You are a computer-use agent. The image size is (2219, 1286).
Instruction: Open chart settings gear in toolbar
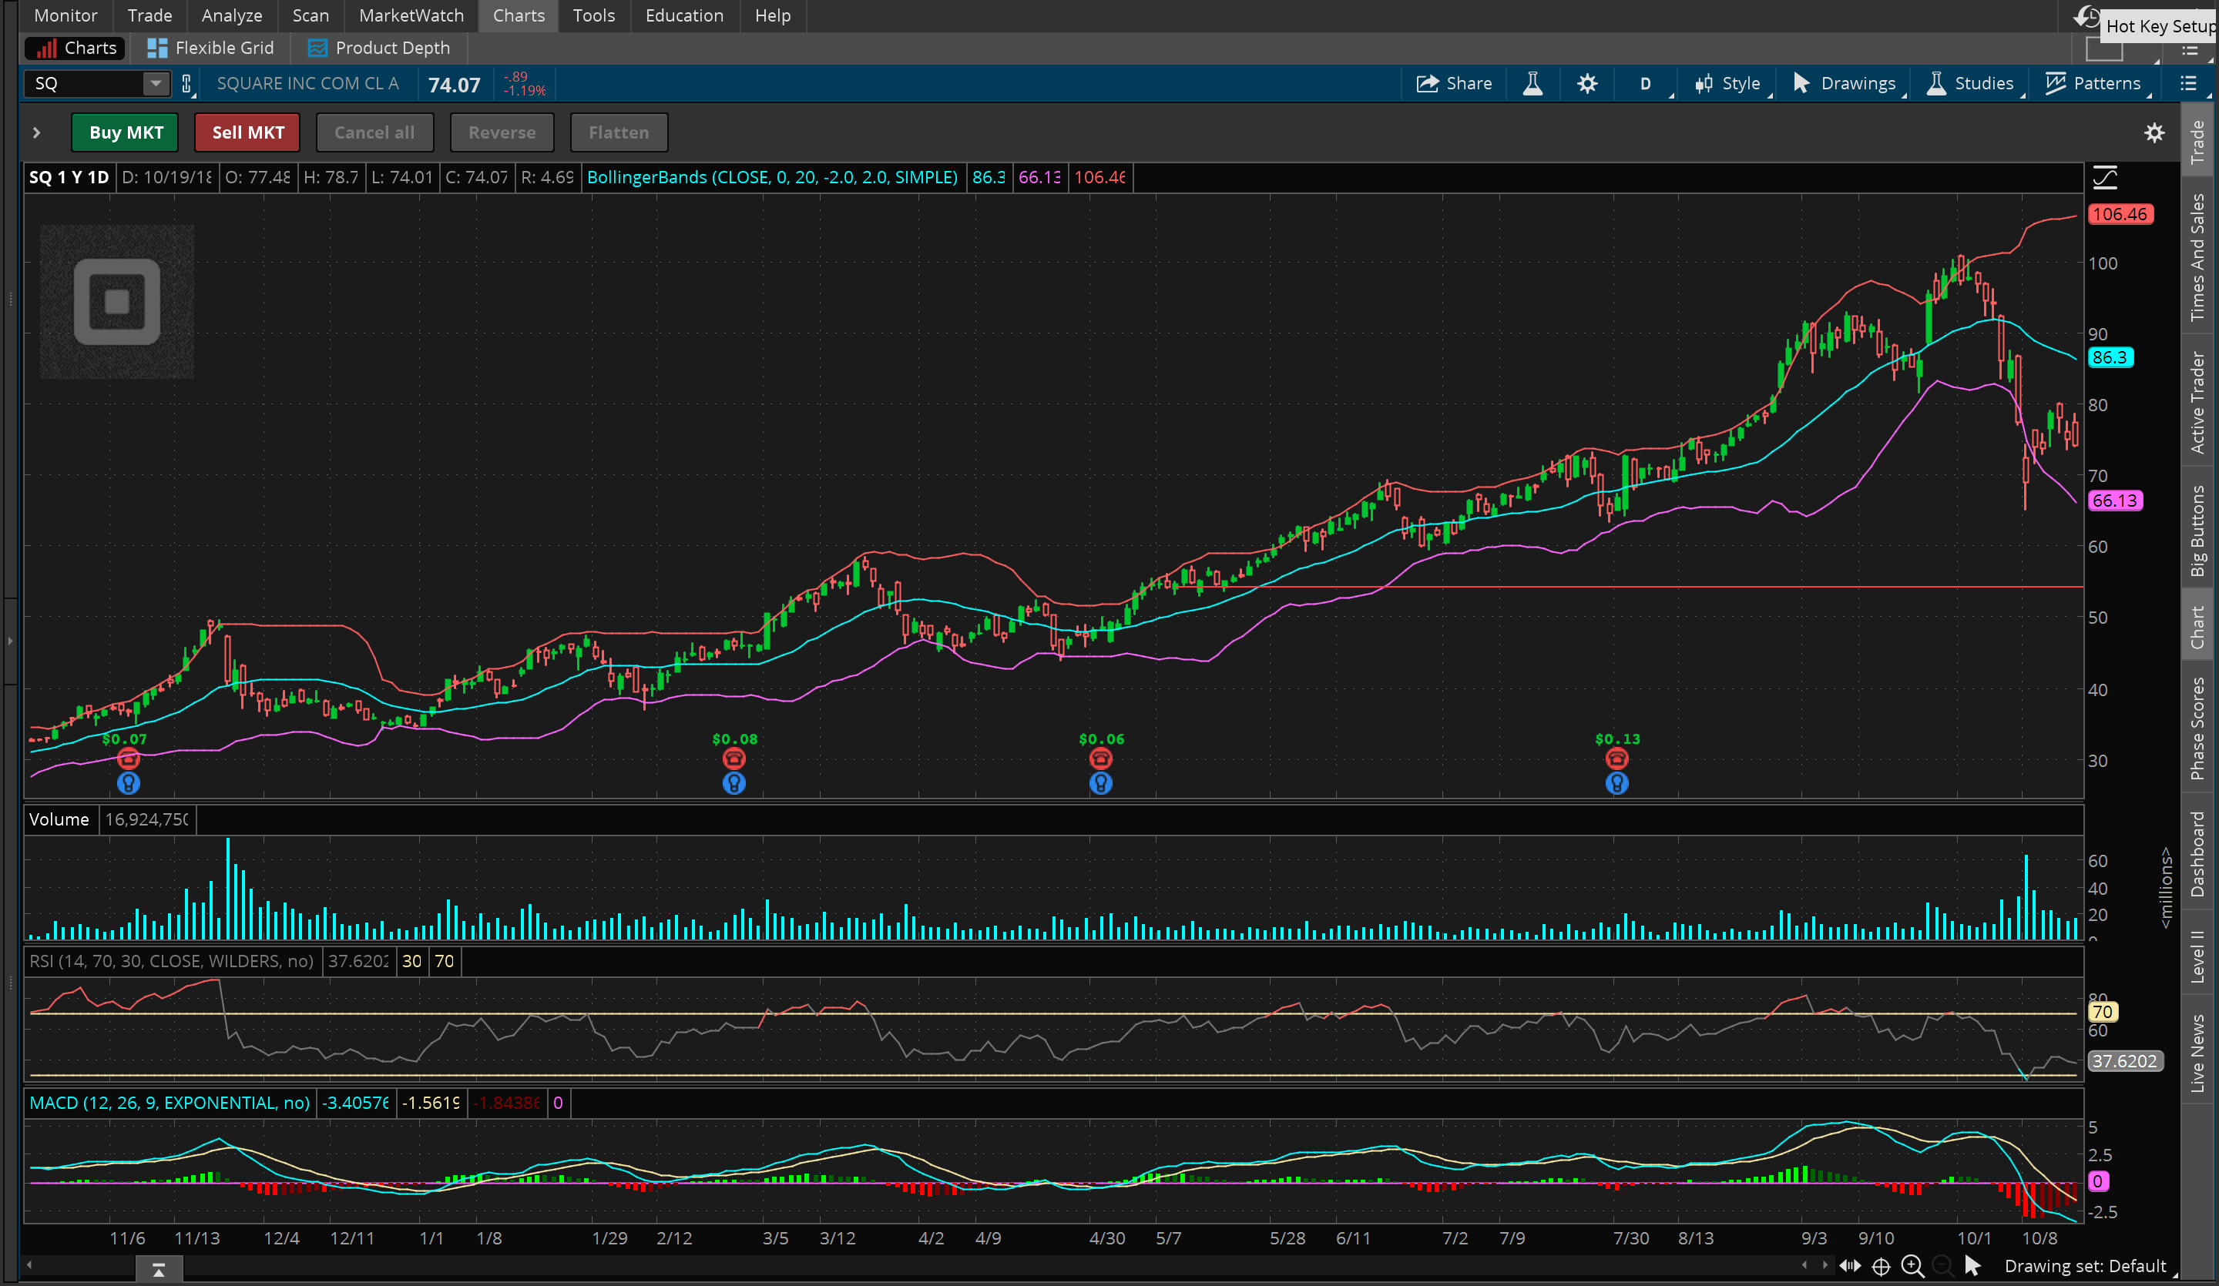pyautogui.click(x=1586, y=84)
